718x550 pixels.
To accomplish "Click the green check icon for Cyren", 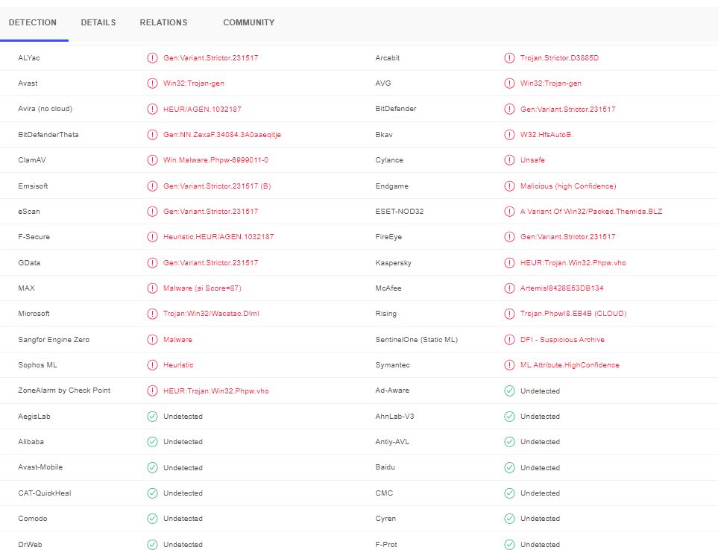I will point(509,519).
